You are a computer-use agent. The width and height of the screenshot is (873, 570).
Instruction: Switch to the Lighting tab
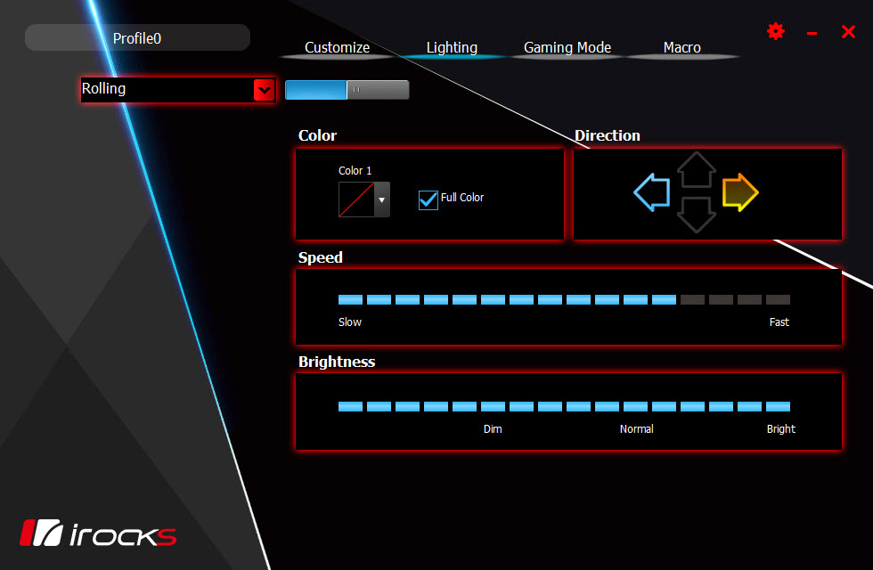[452, 48]
